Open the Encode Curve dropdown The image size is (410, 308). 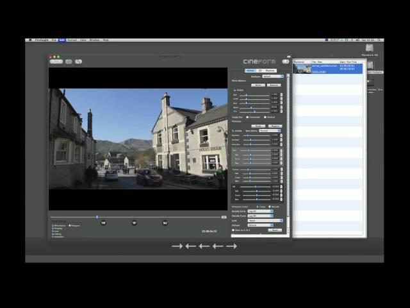pos(261,211)
